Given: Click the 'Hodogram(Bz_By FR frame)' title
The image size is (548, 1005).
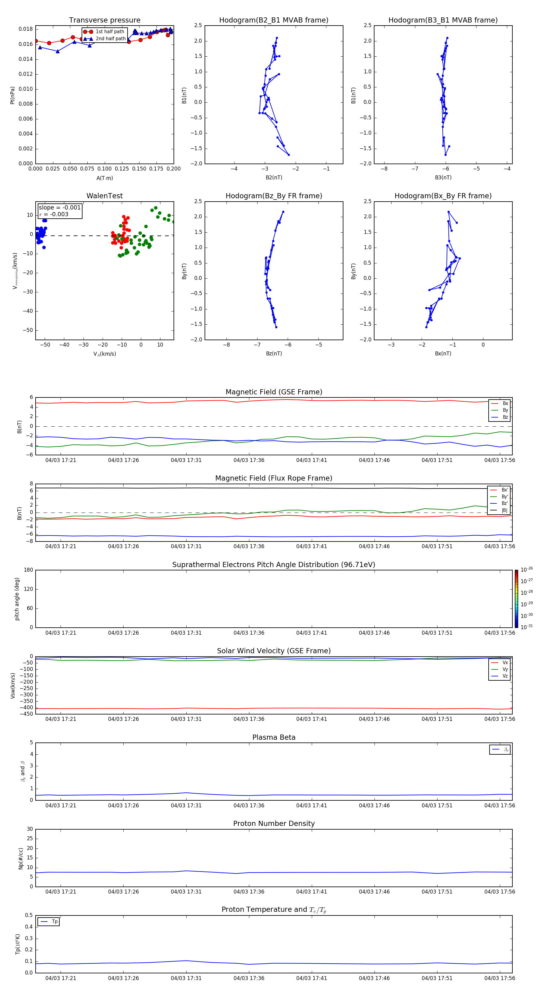Looking at the screenshot, I should 274,196.
